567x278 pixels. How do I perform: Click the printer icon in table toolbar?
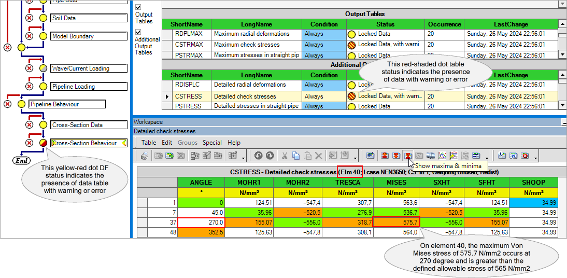[145, 156]
